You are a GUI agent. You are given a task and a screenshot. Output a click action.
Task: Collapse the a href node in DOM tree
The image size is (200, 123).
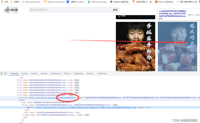(20, 98)
